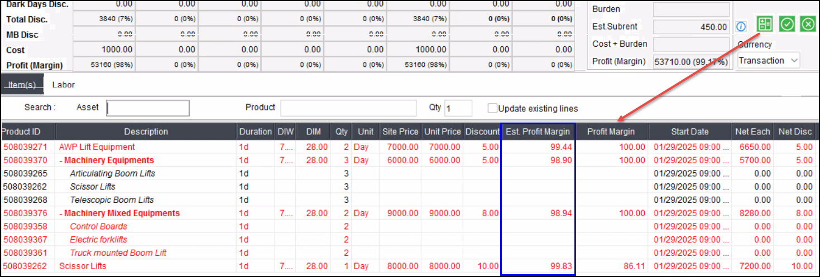The width and height of the screenshot is (820, 277).
Task: Click the Asset search input field
Action: click(148, 108)
